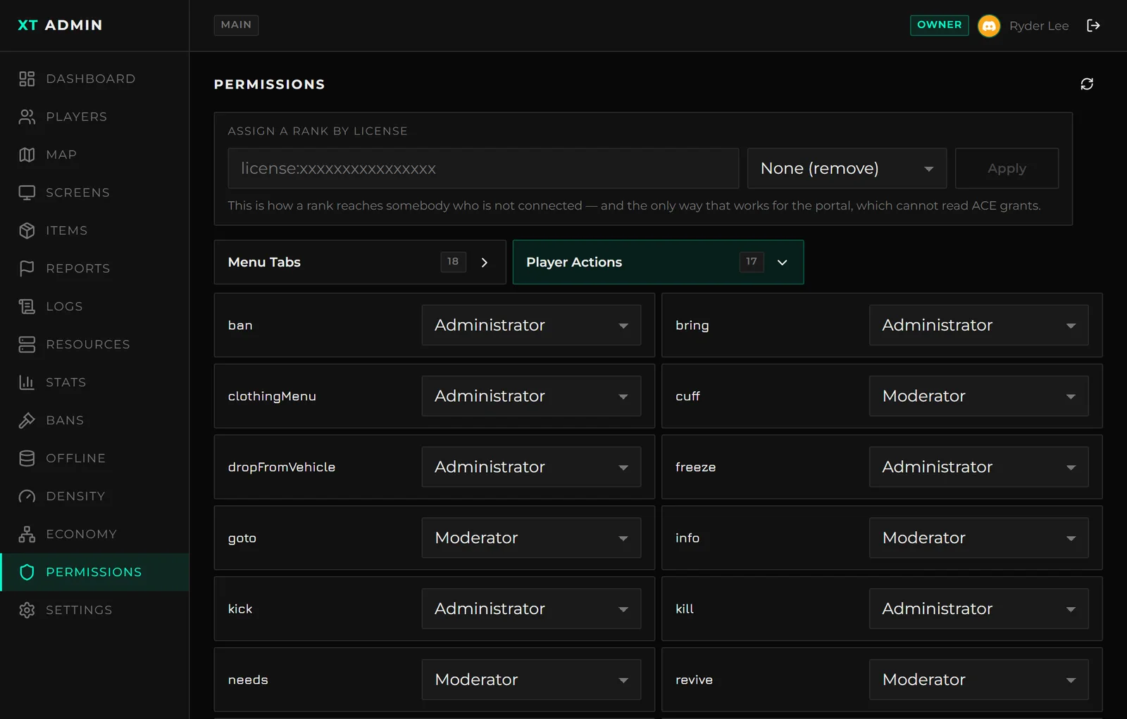Open the dropFromVehicle rank dropdown

click(531, 467)
